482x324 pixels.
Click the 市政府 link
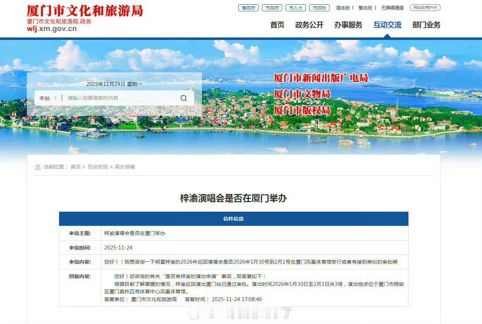click(x=272, y=7)
